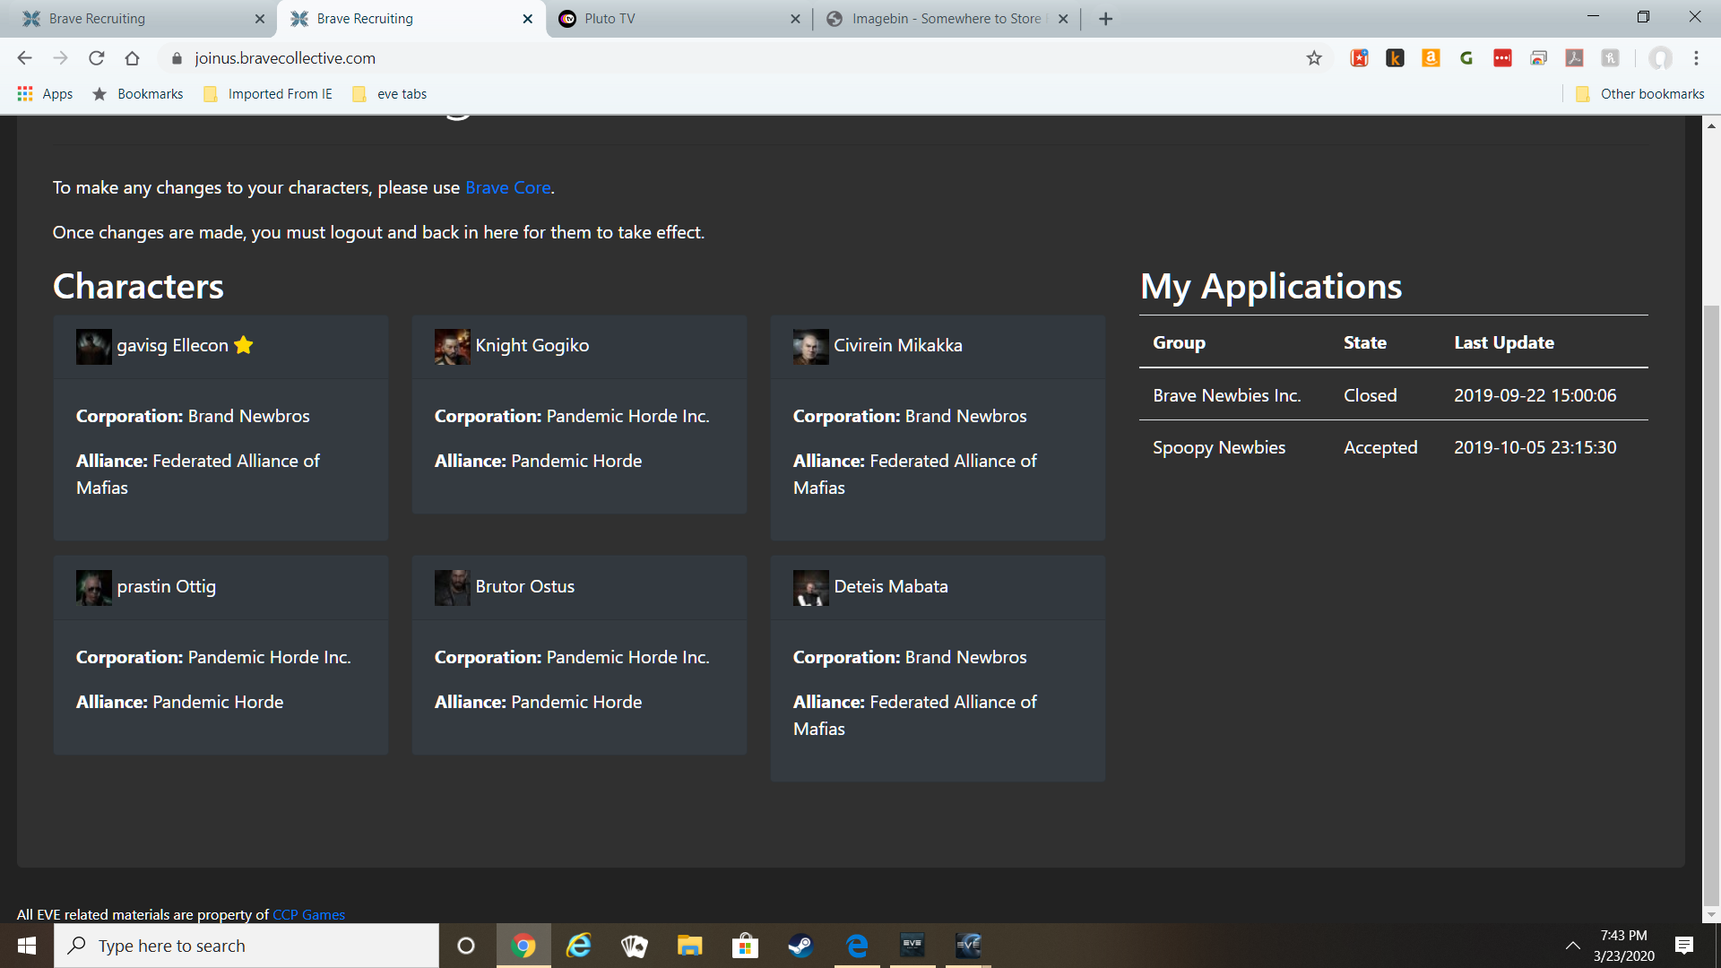Click gavisg Ellecon character portrait
The width and height of the screenshot is (1721, 968).
tap(93, 346)
